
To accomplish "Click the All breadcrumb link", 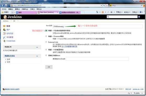I will 14,21.
